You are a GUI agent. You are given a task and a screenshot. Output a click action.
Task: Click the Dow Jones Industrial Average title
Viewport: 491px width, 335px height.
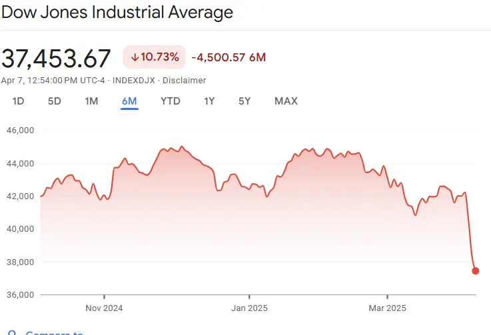click(117, 13)
